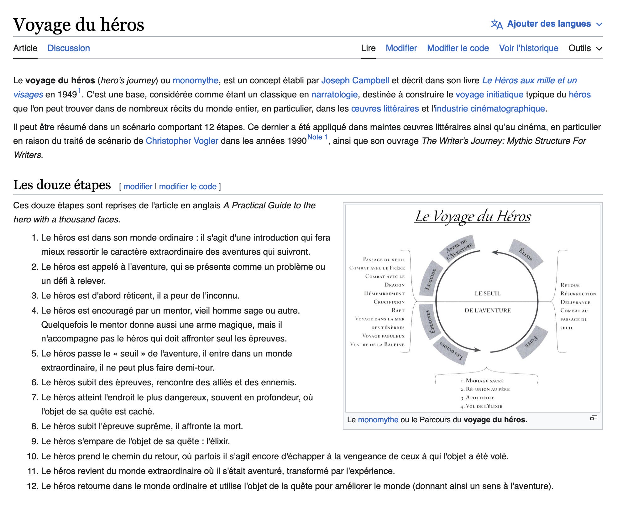
Task: Click modifier le code beside Les douze étapes
Action: tap(188, 187)
